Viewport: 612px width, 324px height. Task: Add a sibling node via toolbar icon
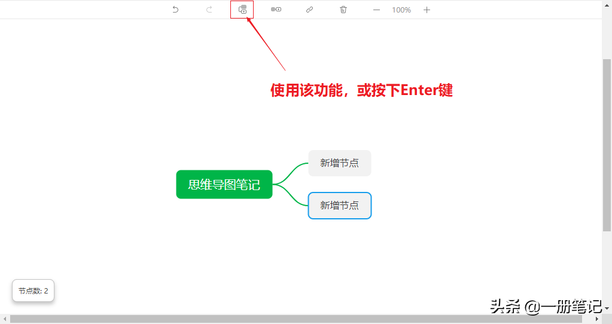click(x=242, y=10)
